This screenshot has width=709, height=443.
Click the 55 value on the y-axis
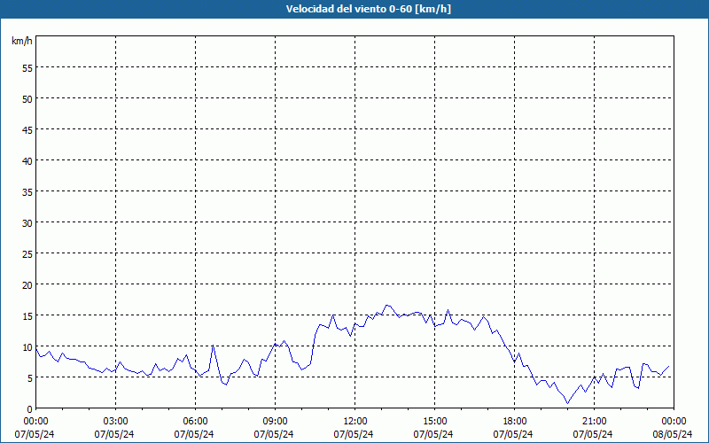(27, 68)
